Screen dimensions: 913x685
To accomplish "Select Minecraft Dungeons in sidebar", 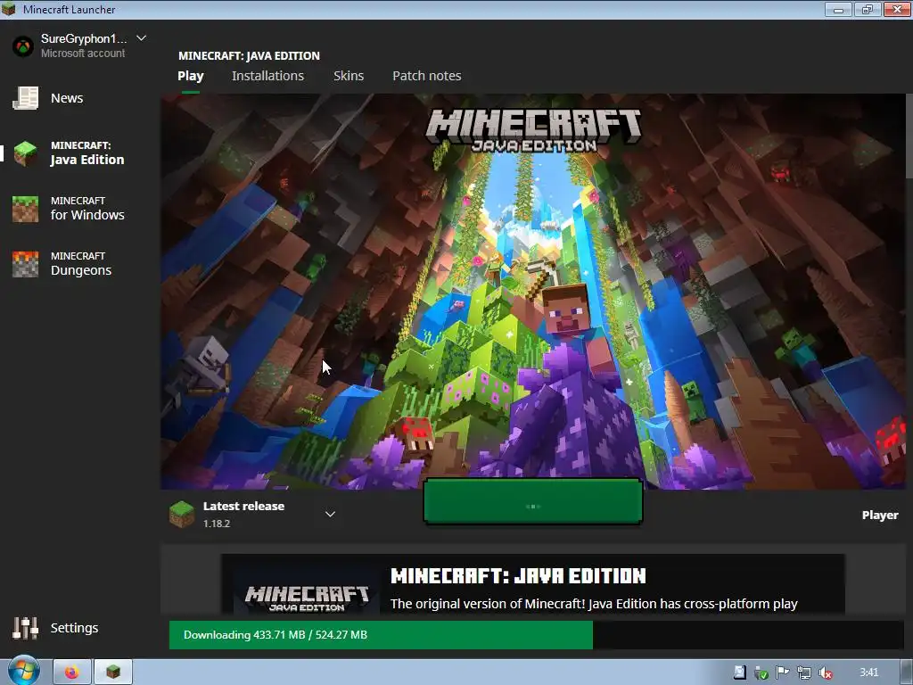I will (x=81, y=263).
